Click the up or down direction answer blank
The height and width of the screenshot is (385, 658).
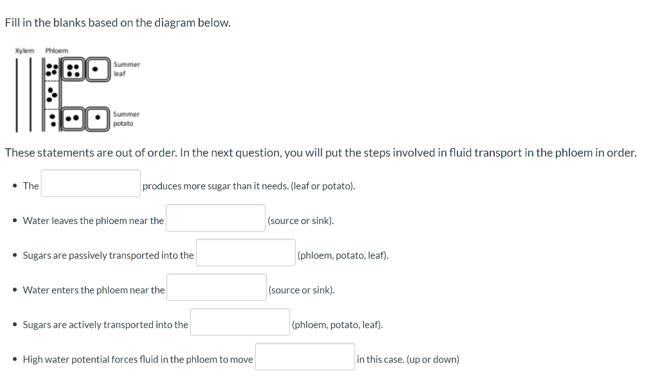[305, 356]
